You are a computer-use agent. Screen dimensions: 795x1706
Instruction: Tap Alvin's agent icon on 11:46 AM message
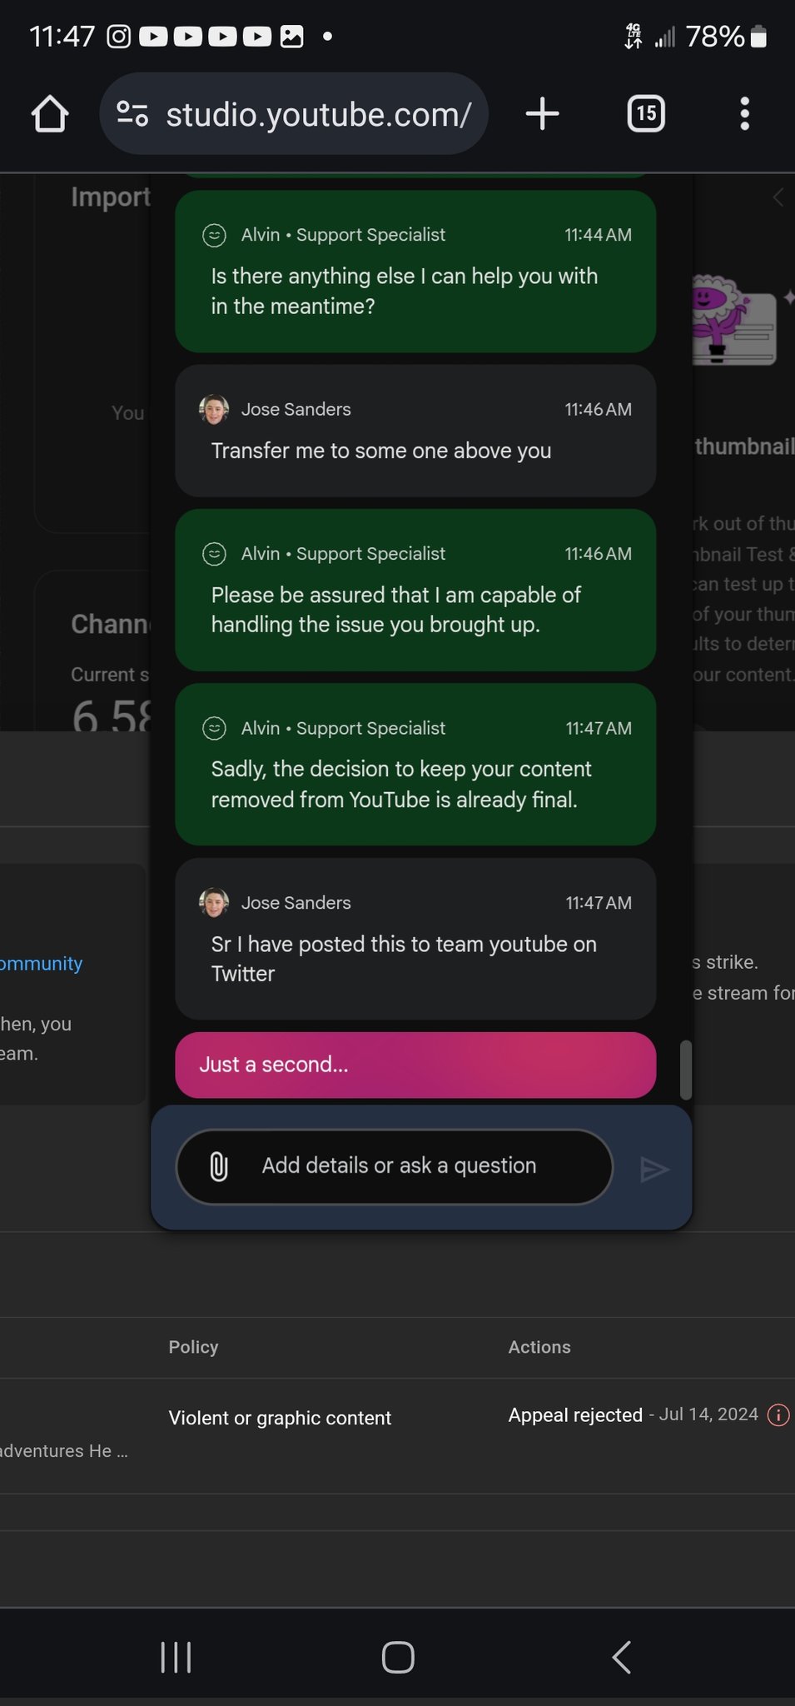point(215,554)
